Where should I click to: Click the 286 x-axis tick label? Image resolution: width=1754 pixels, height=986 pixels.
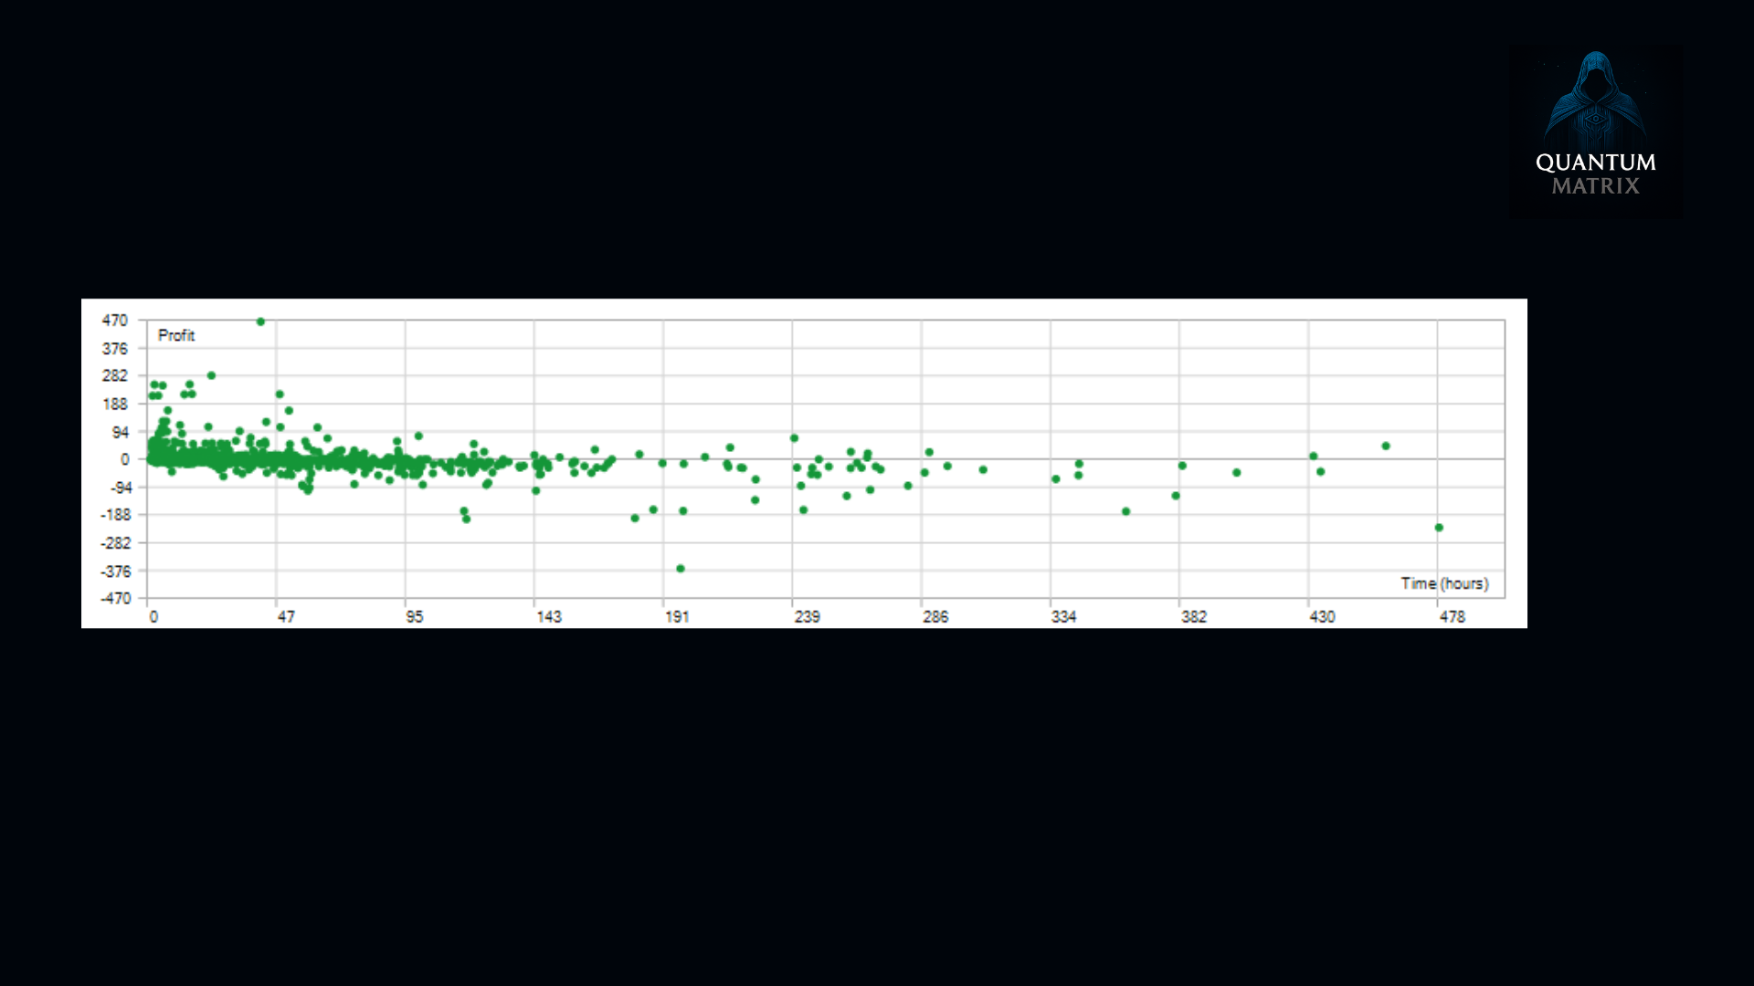935,617
